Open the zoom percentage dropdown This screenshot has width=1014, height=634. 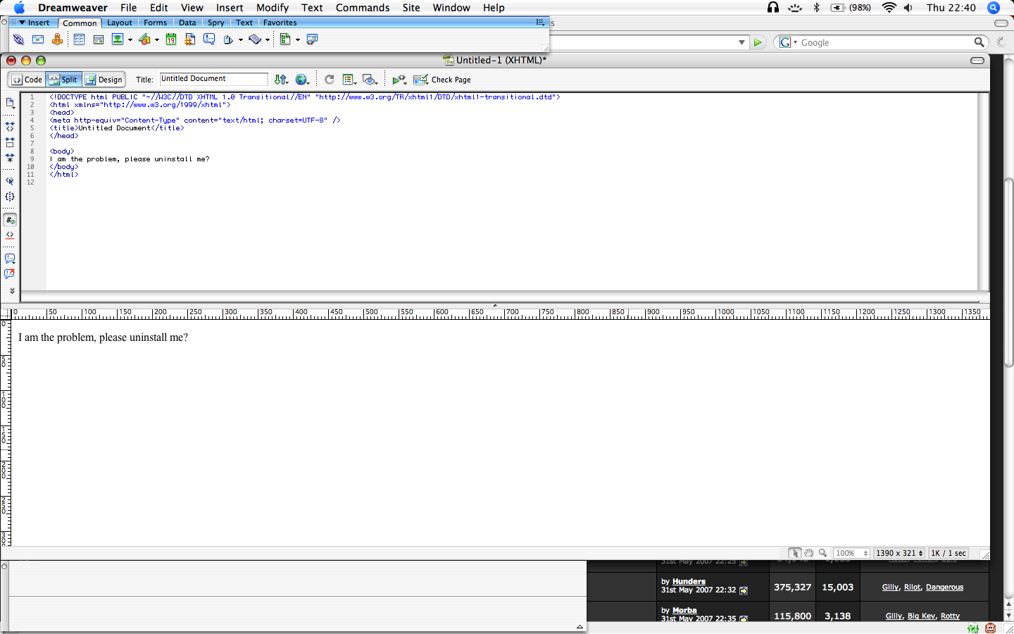[x=851, y=553]
